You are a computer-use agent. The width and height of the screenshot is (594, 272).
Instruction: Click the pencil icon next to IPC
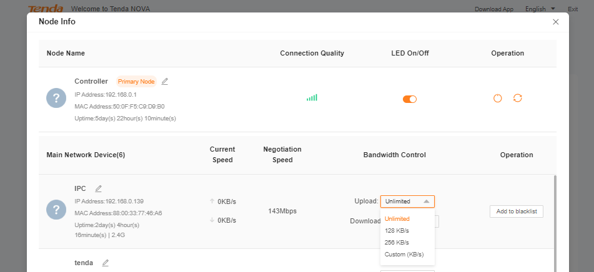(x=99, y=188)
